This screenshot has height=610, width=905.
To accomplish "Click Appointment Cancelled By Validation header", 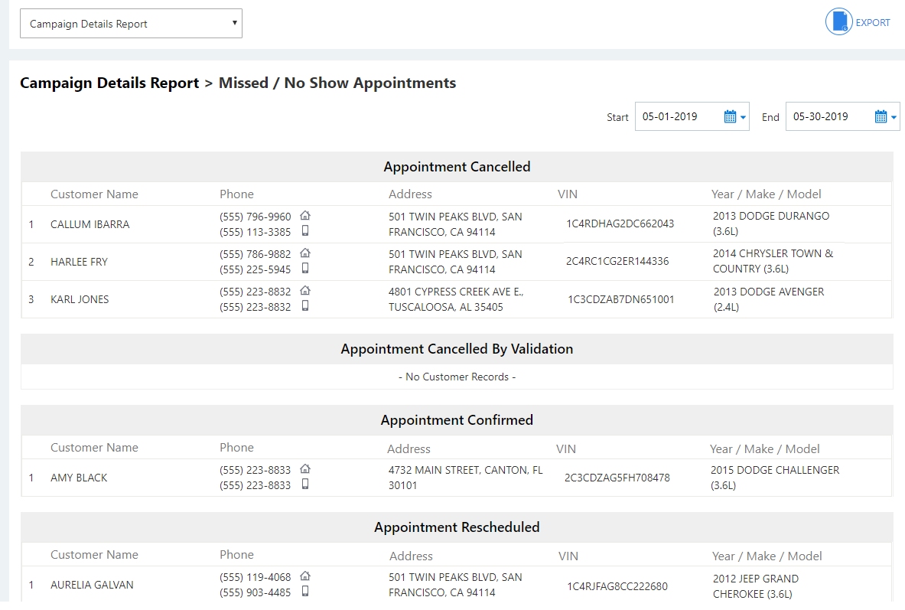I will tap(457, 349).
